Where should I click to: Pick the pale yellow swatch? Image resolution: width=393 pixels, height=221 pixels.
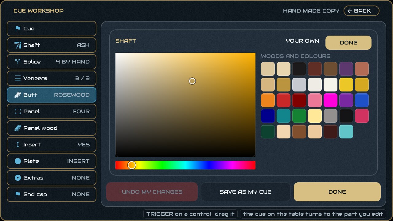coord(315,116)
